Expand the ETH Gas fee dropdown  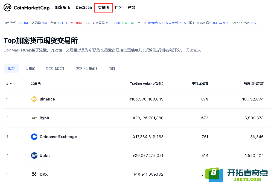227,23
